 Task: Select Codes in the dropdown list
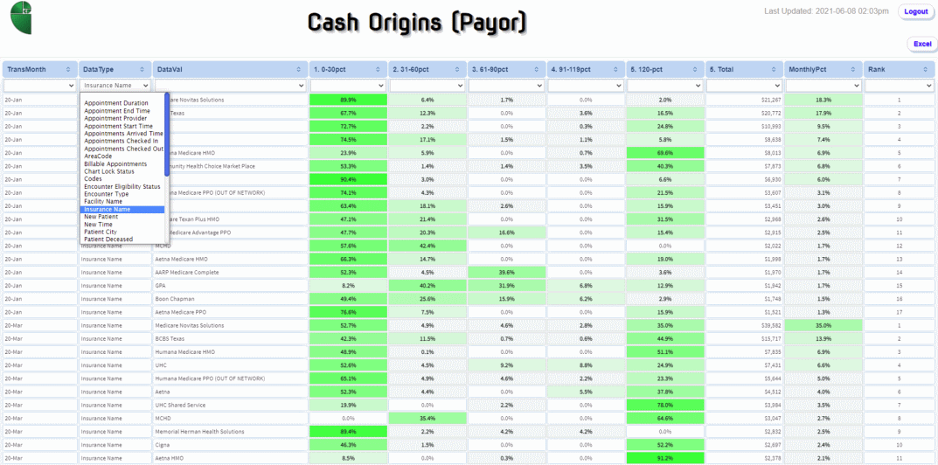[x=122, y=179]
